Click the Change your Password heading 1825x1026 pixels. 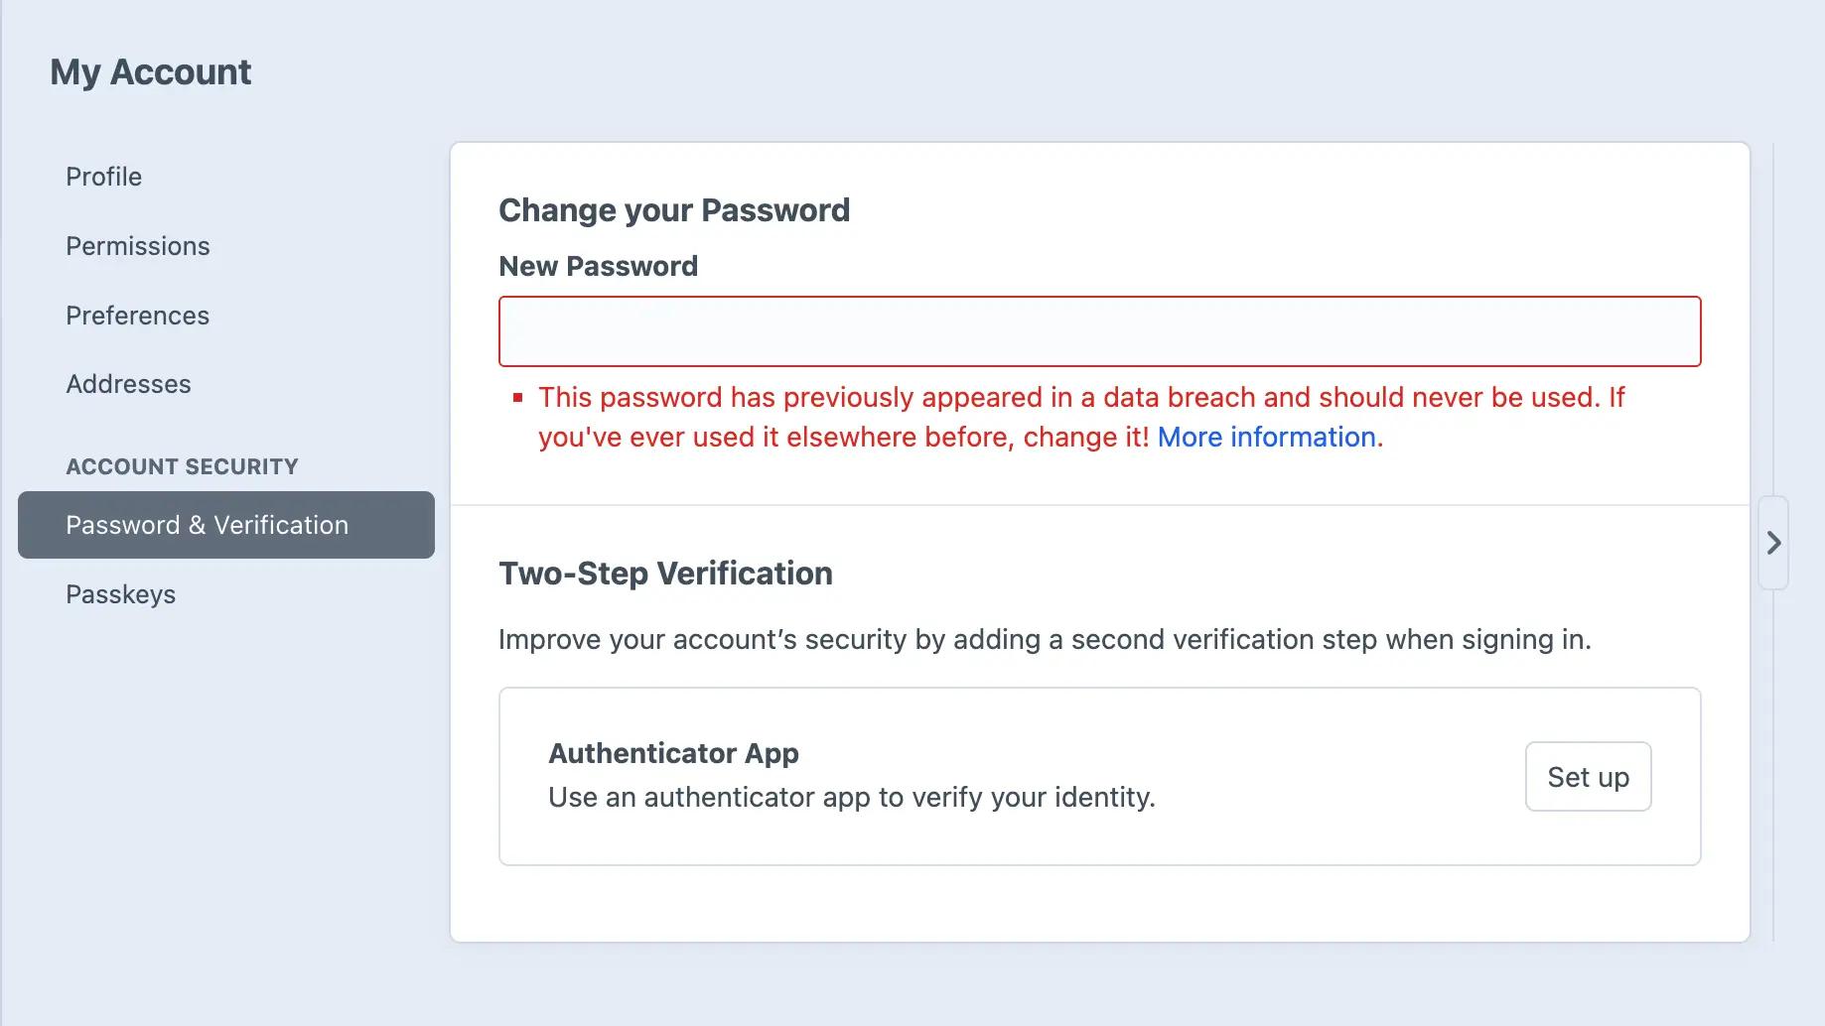[674, 209]
